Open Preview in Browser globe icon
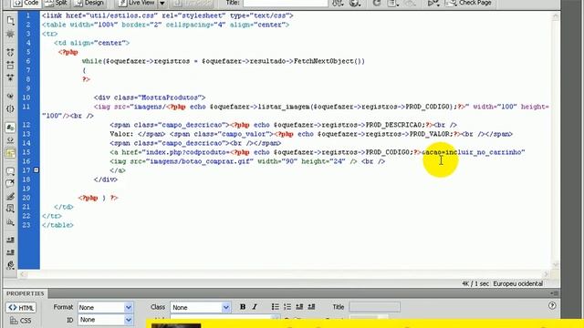Screen dimensions: 584x328 355,3
